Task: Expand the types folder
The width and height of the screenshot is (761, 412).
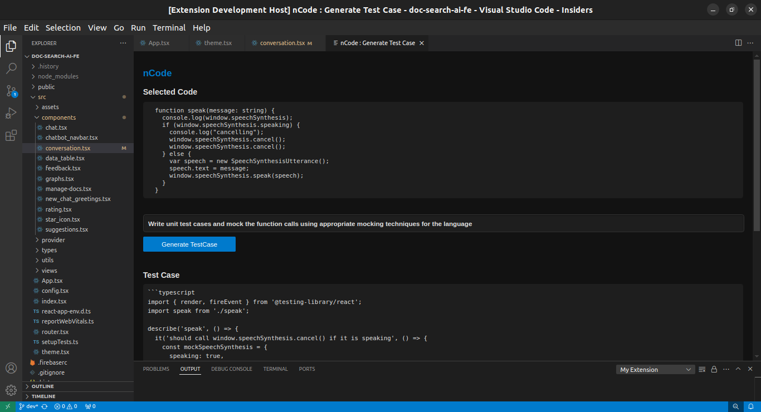Action: click(x=78, y=250)
